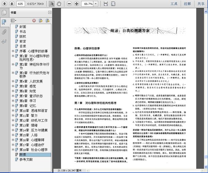Expand the 第3章 行为的天性与教养 node
Viewport: 208px width, 173px height.
tap(13, 73)
